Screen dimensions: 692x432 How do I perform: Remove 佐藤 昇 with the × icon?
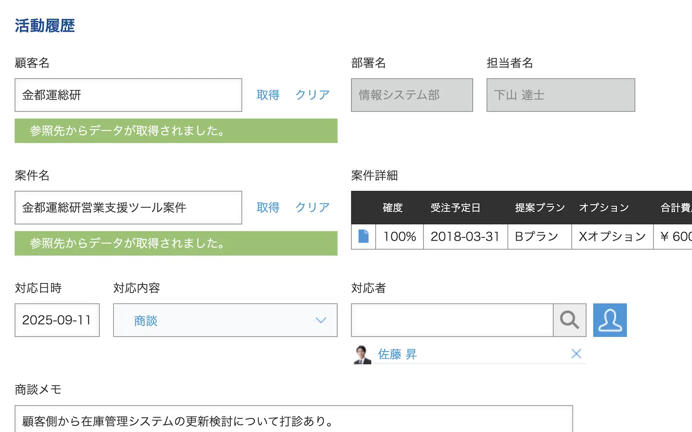(x=576, y=354)
